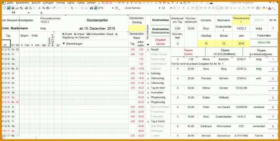
Task: Open print preview from the toolbar icon
Action: [x=30, y=8]
